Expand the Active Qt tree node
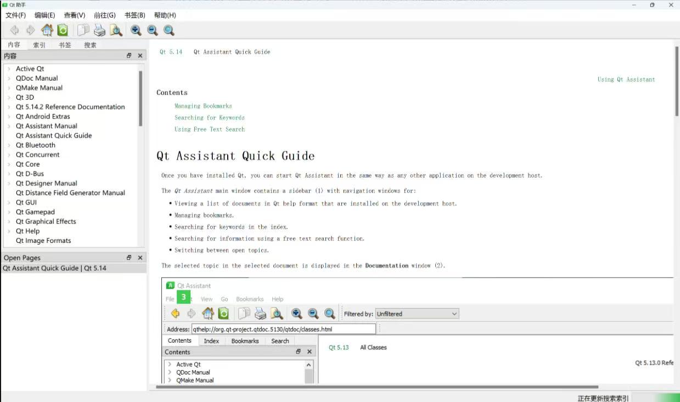The image size is (680, 402). [x=9, y=69]
